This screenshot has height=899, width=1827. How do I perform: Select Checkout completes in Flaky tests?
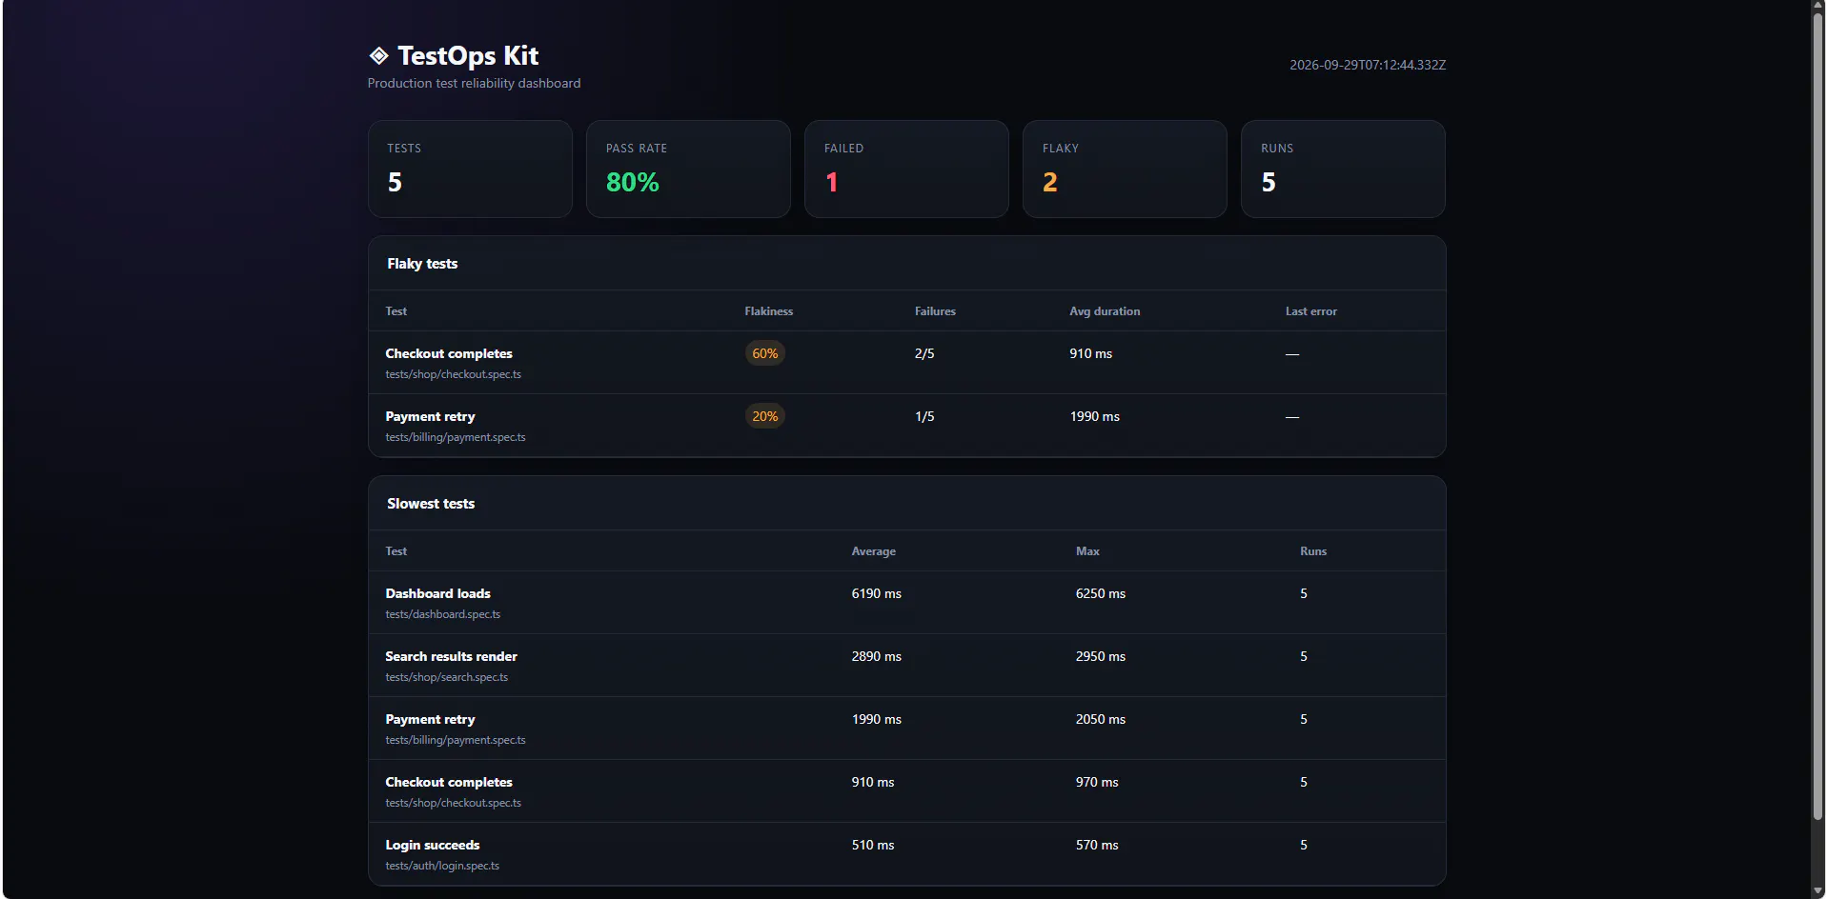449,353
